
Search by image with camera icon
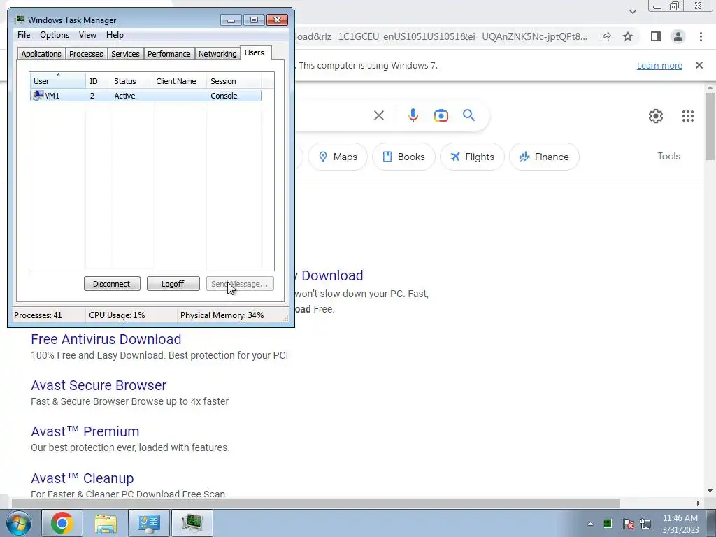[x=441, y=115]
